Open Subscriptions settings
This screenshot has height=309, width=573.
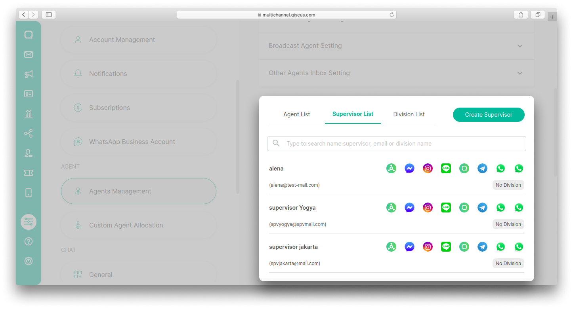[x=139, y=108]
